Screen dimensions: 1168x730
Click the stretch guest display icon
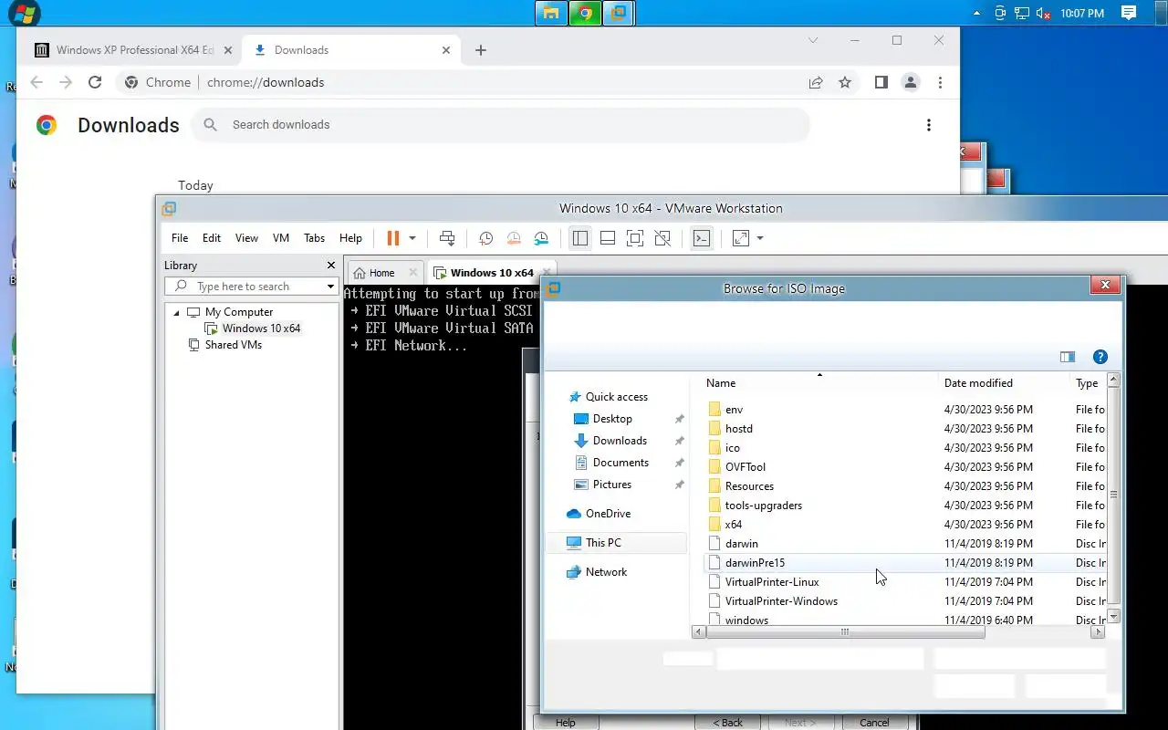(x=741, y=238)
